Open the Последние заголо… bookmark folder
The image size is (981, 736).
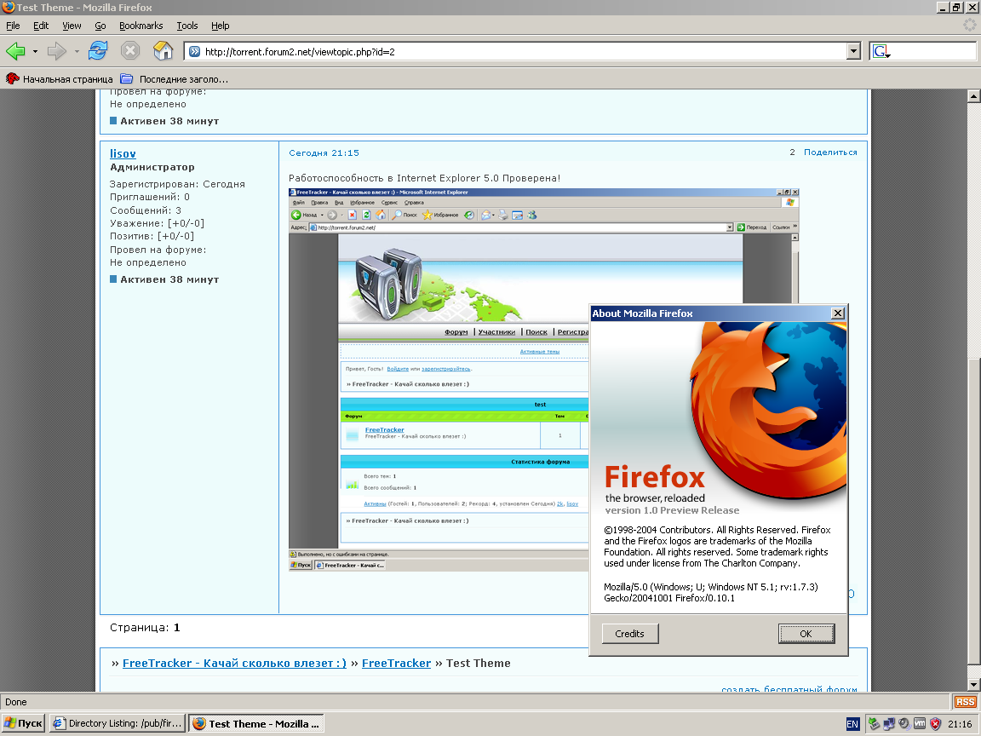pos(174,79)
